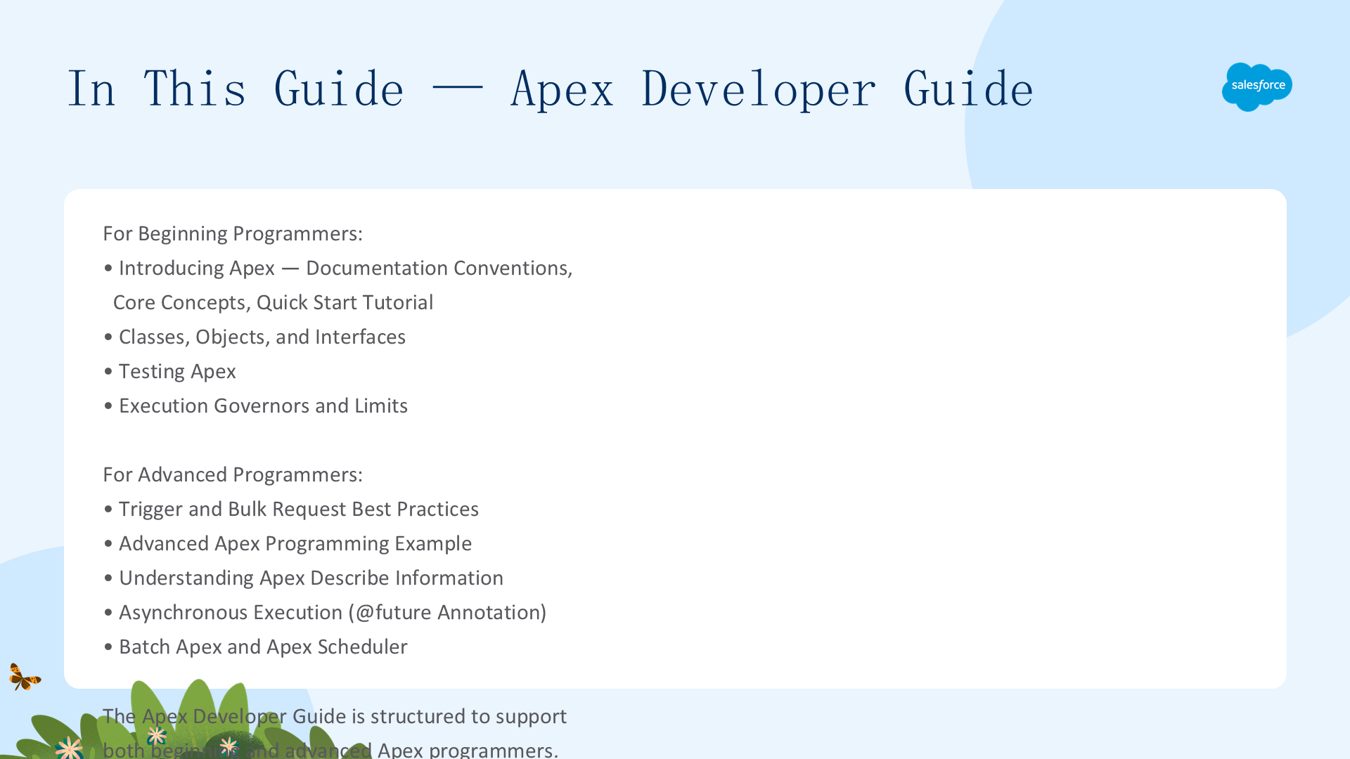
Task: Click 'Apex Developer Guide' in the title
Action: [x=772, y=89]
